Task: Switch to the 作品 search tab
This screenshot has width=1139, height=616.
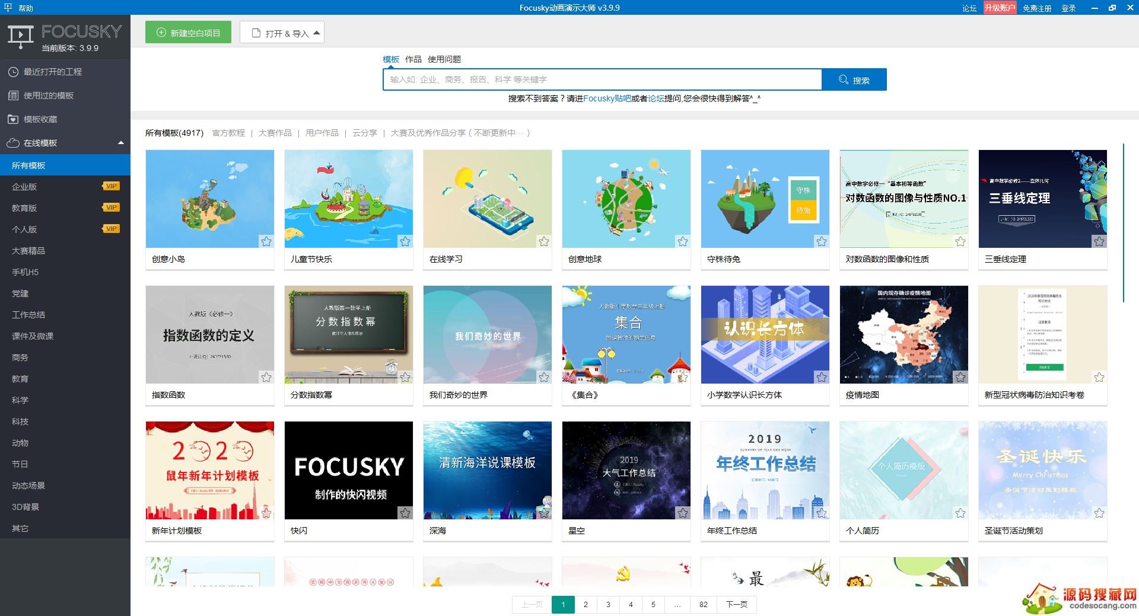Action: 413,59
